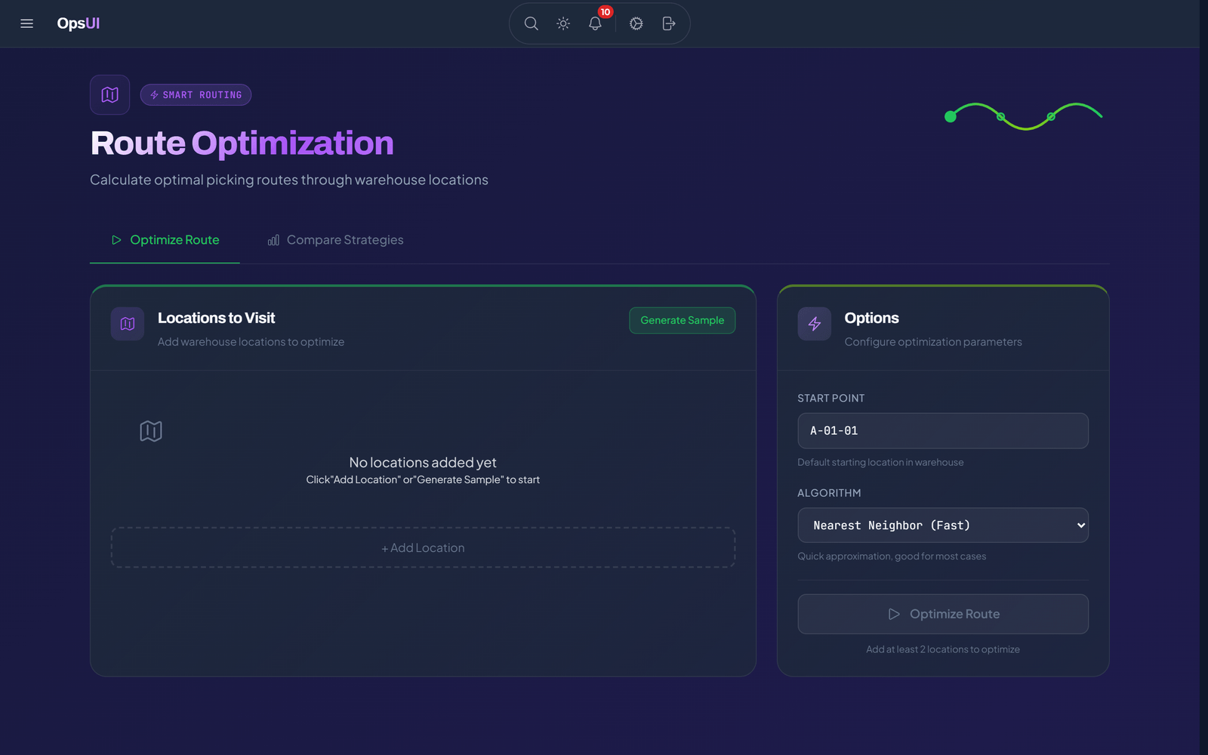Viewport: 1208px width, 755px height.
Task: Click the lightning icon beside Options
Action: [x=815, y=324]
